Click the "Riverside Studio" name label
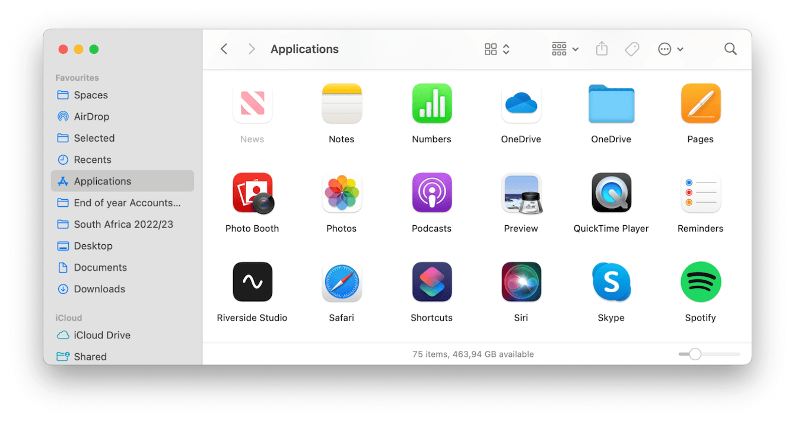This screenshot has width=795, height=422. (252, 318)
